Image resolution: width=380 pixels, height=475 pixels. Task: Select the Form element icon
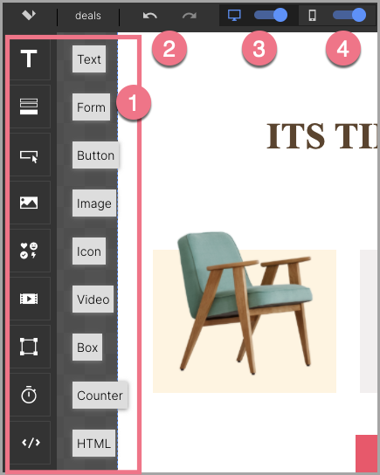pyautogui.click(x=29, y=107)
